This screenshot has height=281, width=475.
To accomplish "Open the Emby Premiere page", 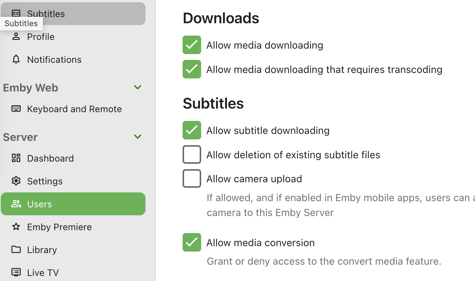I will (59, 227).
